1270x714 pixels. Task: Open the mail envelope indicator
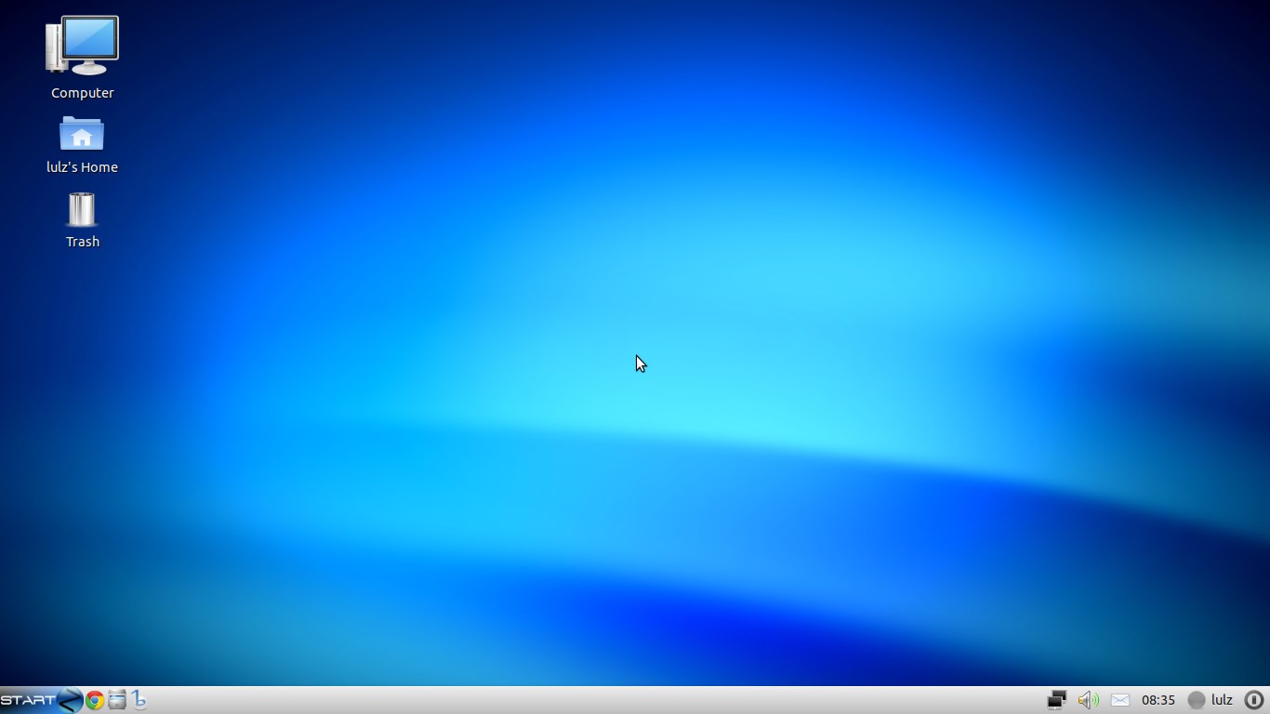point(1120,700)
